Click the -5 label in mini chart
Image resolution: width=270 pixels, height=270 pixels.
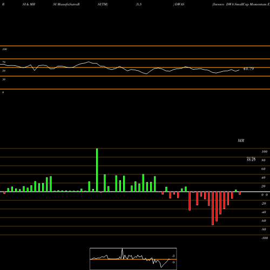(x=173, y=256)
